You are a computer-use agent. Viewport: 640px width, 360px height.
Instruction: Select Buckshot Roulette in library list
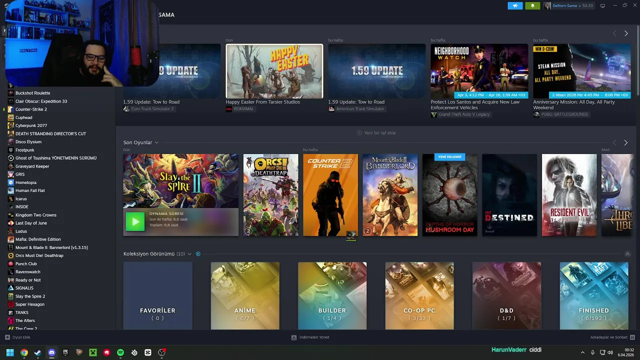(32, 93)
